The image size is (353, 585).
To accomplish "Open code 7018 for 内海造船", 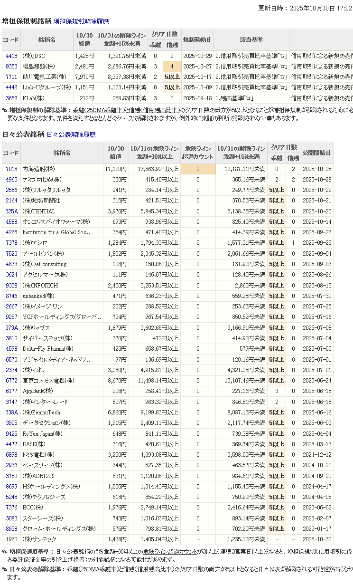I will [11, 169].
